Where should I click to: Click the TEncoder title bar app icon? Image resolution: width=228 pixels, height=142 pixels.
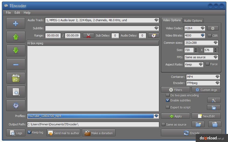tap(6, 6)
